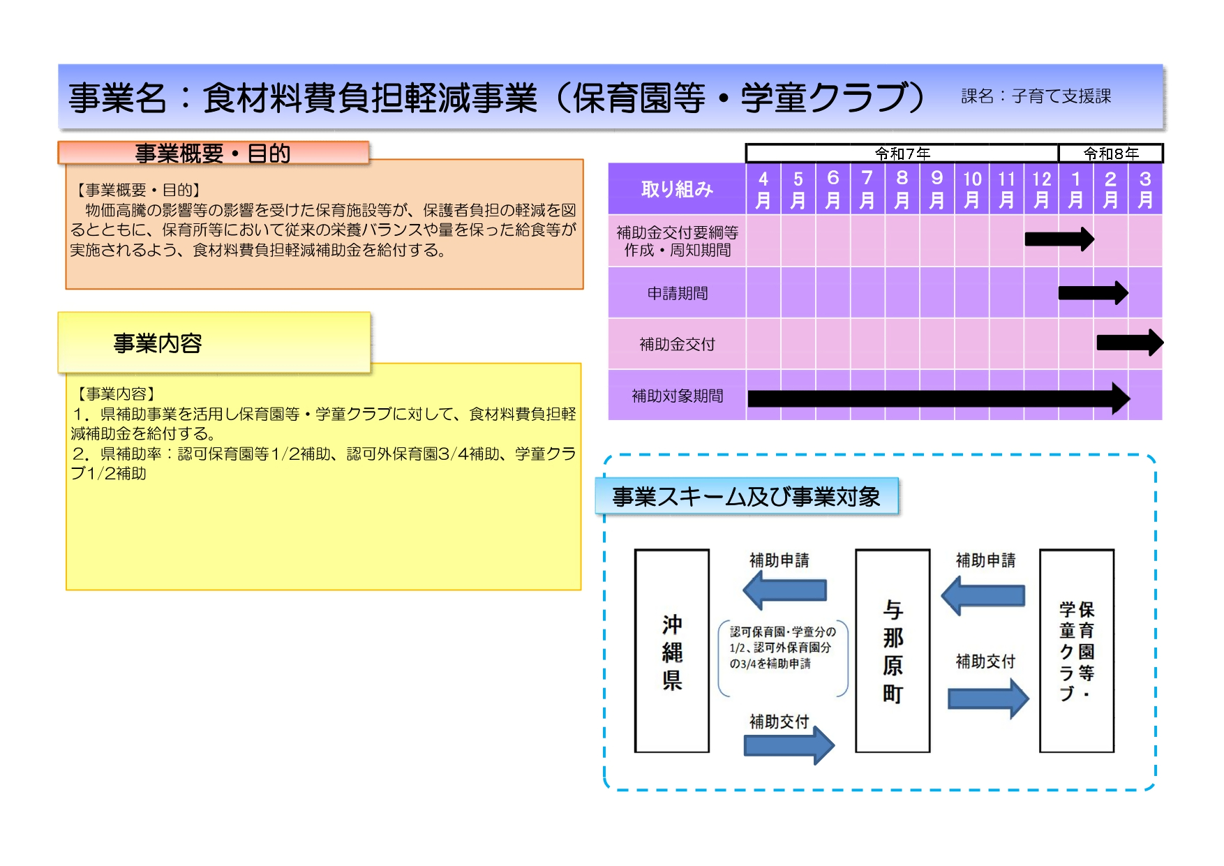The image size is (1224, 866).
Task: Click the 4月 column header
Action: pos(763,189)
